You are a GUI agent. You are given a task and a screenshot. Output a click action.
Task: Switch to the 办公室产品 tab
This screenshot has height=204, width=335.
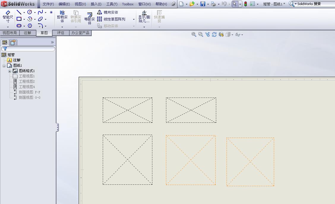80,33
